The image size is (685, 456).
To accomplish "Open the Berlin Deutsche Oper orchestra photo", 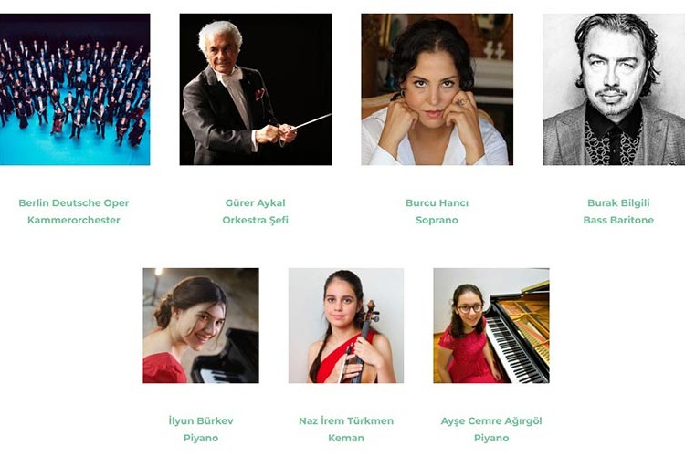I will tap(75, 89).
